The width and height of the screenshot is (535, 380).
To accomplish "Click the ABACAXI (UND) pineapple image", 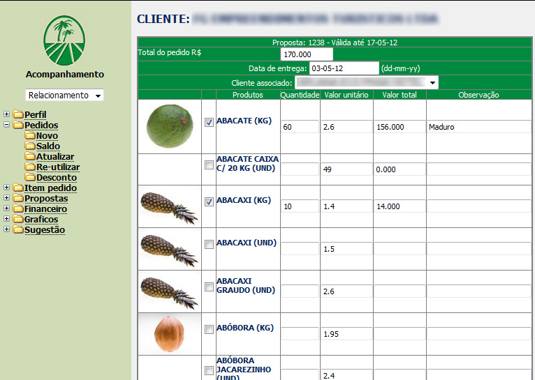I will pos(169,250).
